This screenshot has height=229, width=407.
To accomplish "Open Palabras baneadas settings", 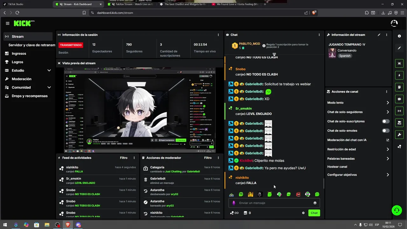I will coord(358,159).
